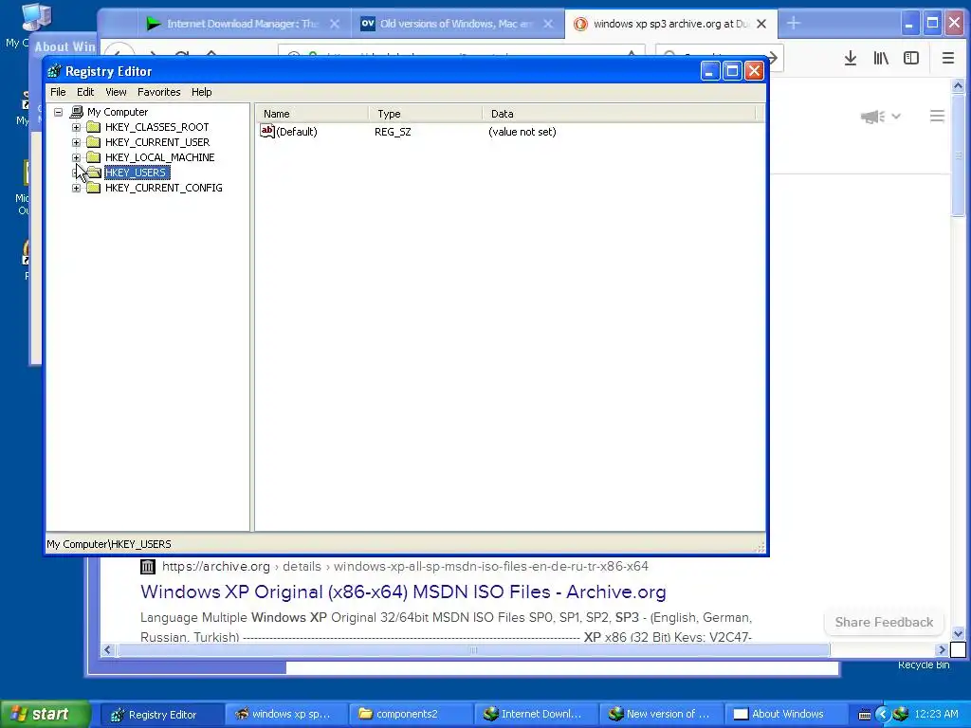Maximize the Registry Editor window
Viewport: 971px width, 728px height.
732,71
